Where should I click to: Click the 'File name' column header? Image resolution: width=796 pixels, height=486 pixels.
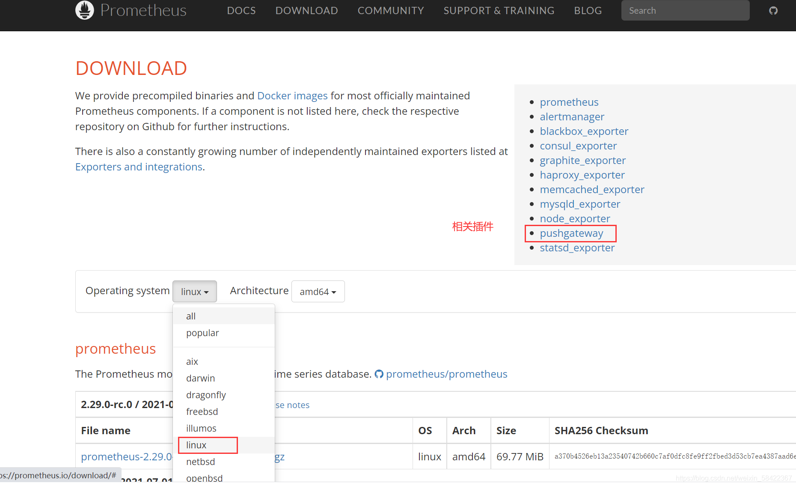tap(106, 431)
